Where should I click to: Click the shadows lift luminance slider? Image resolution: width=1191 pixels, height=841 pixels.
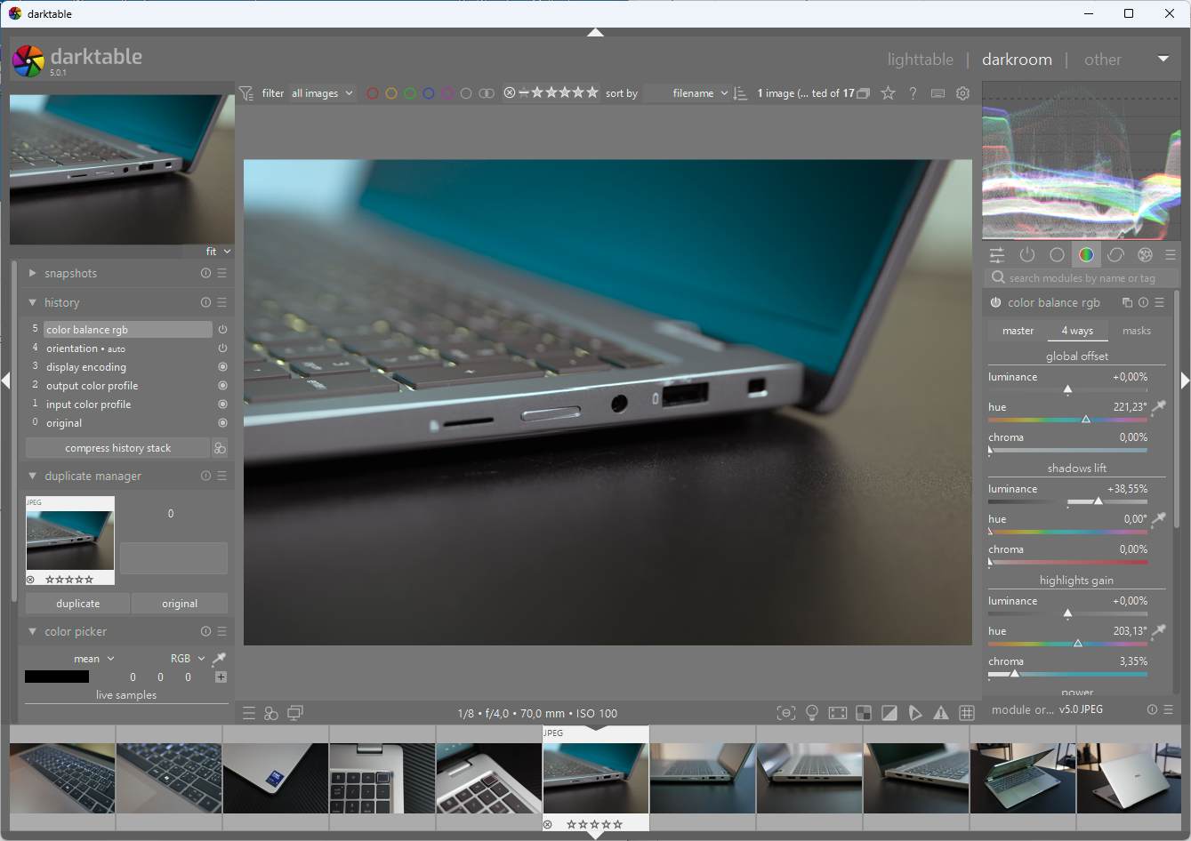(x=1067, y=501)
